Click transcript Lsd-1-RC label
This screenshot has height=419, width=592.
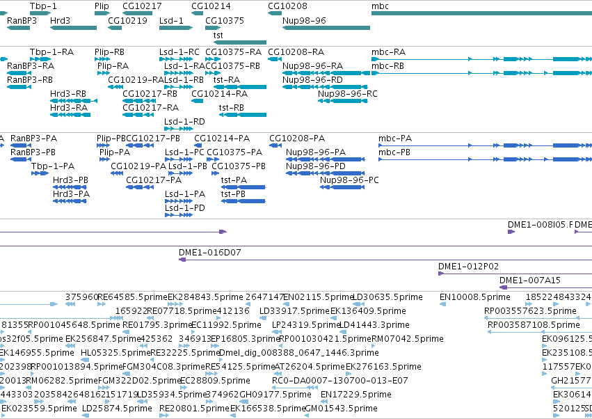tap(179, 52)
